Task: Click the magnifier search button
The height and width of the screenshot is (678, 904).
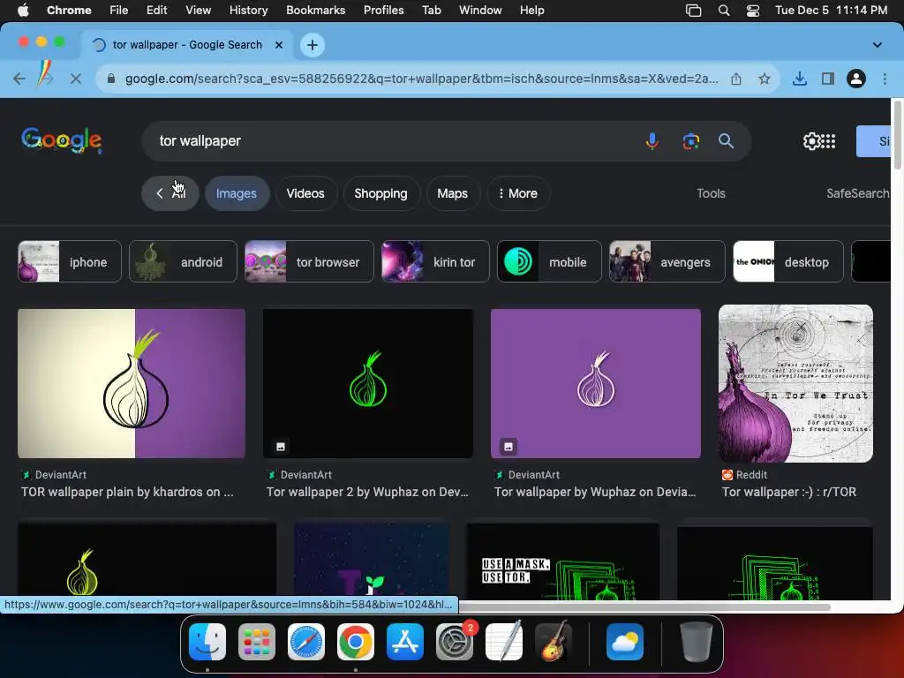Action: click(726, 141)
